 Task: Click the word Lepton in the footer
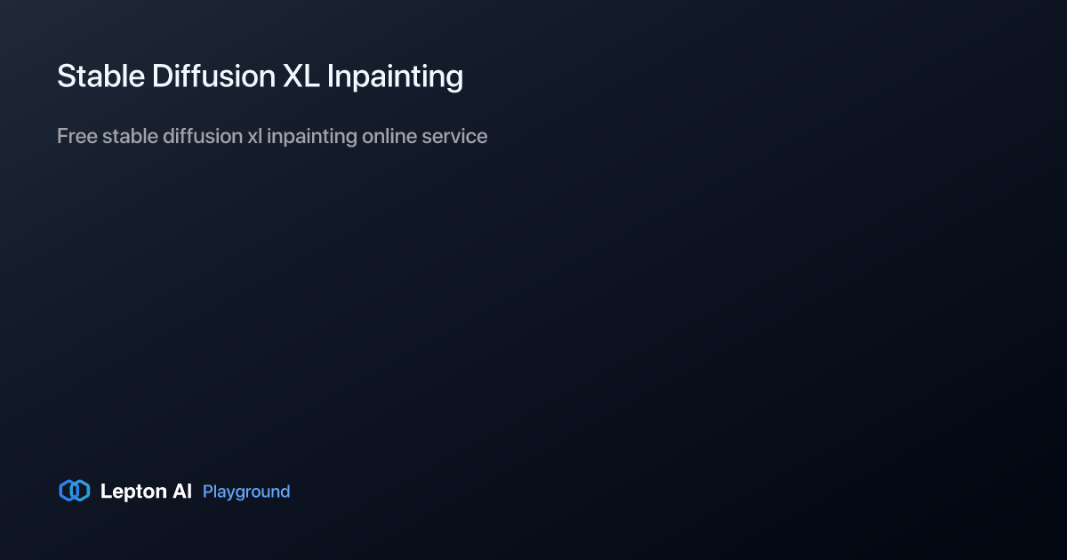(x=133, y=492)
